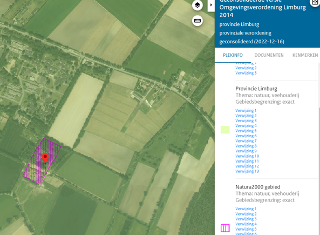The width and height of the screenshot is (320, 235).
Task: Click the Provincie Limburg section heading
Action: (x=256, y=89)
